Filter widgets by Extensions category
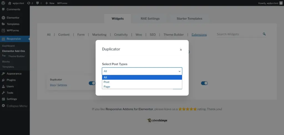 point(199,35)
